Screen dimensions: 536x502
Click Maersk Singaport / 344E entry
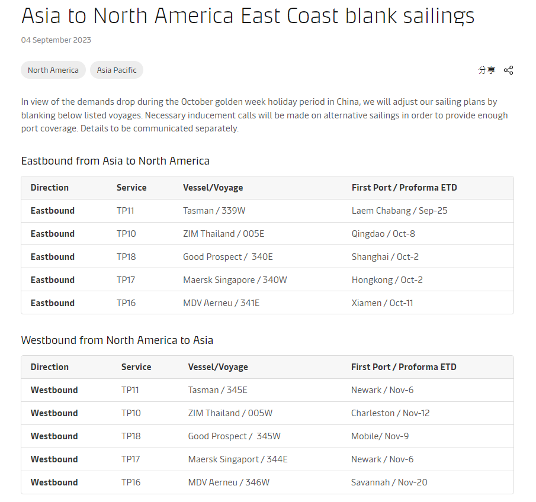click(237, 459)
